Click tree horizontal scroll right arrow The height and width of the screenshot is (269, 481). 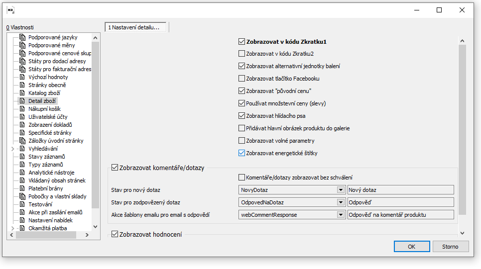(x=87, y=235)
